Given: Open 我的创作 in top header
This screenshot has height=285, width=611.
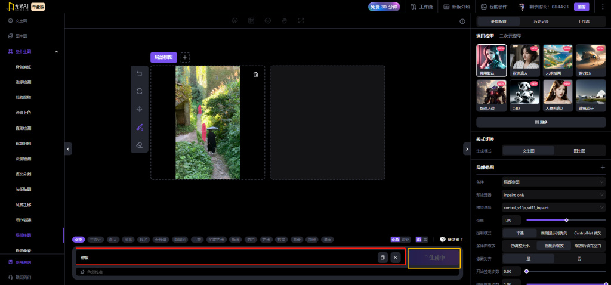Looking at the screenshot, I should [x=493, y=7].
